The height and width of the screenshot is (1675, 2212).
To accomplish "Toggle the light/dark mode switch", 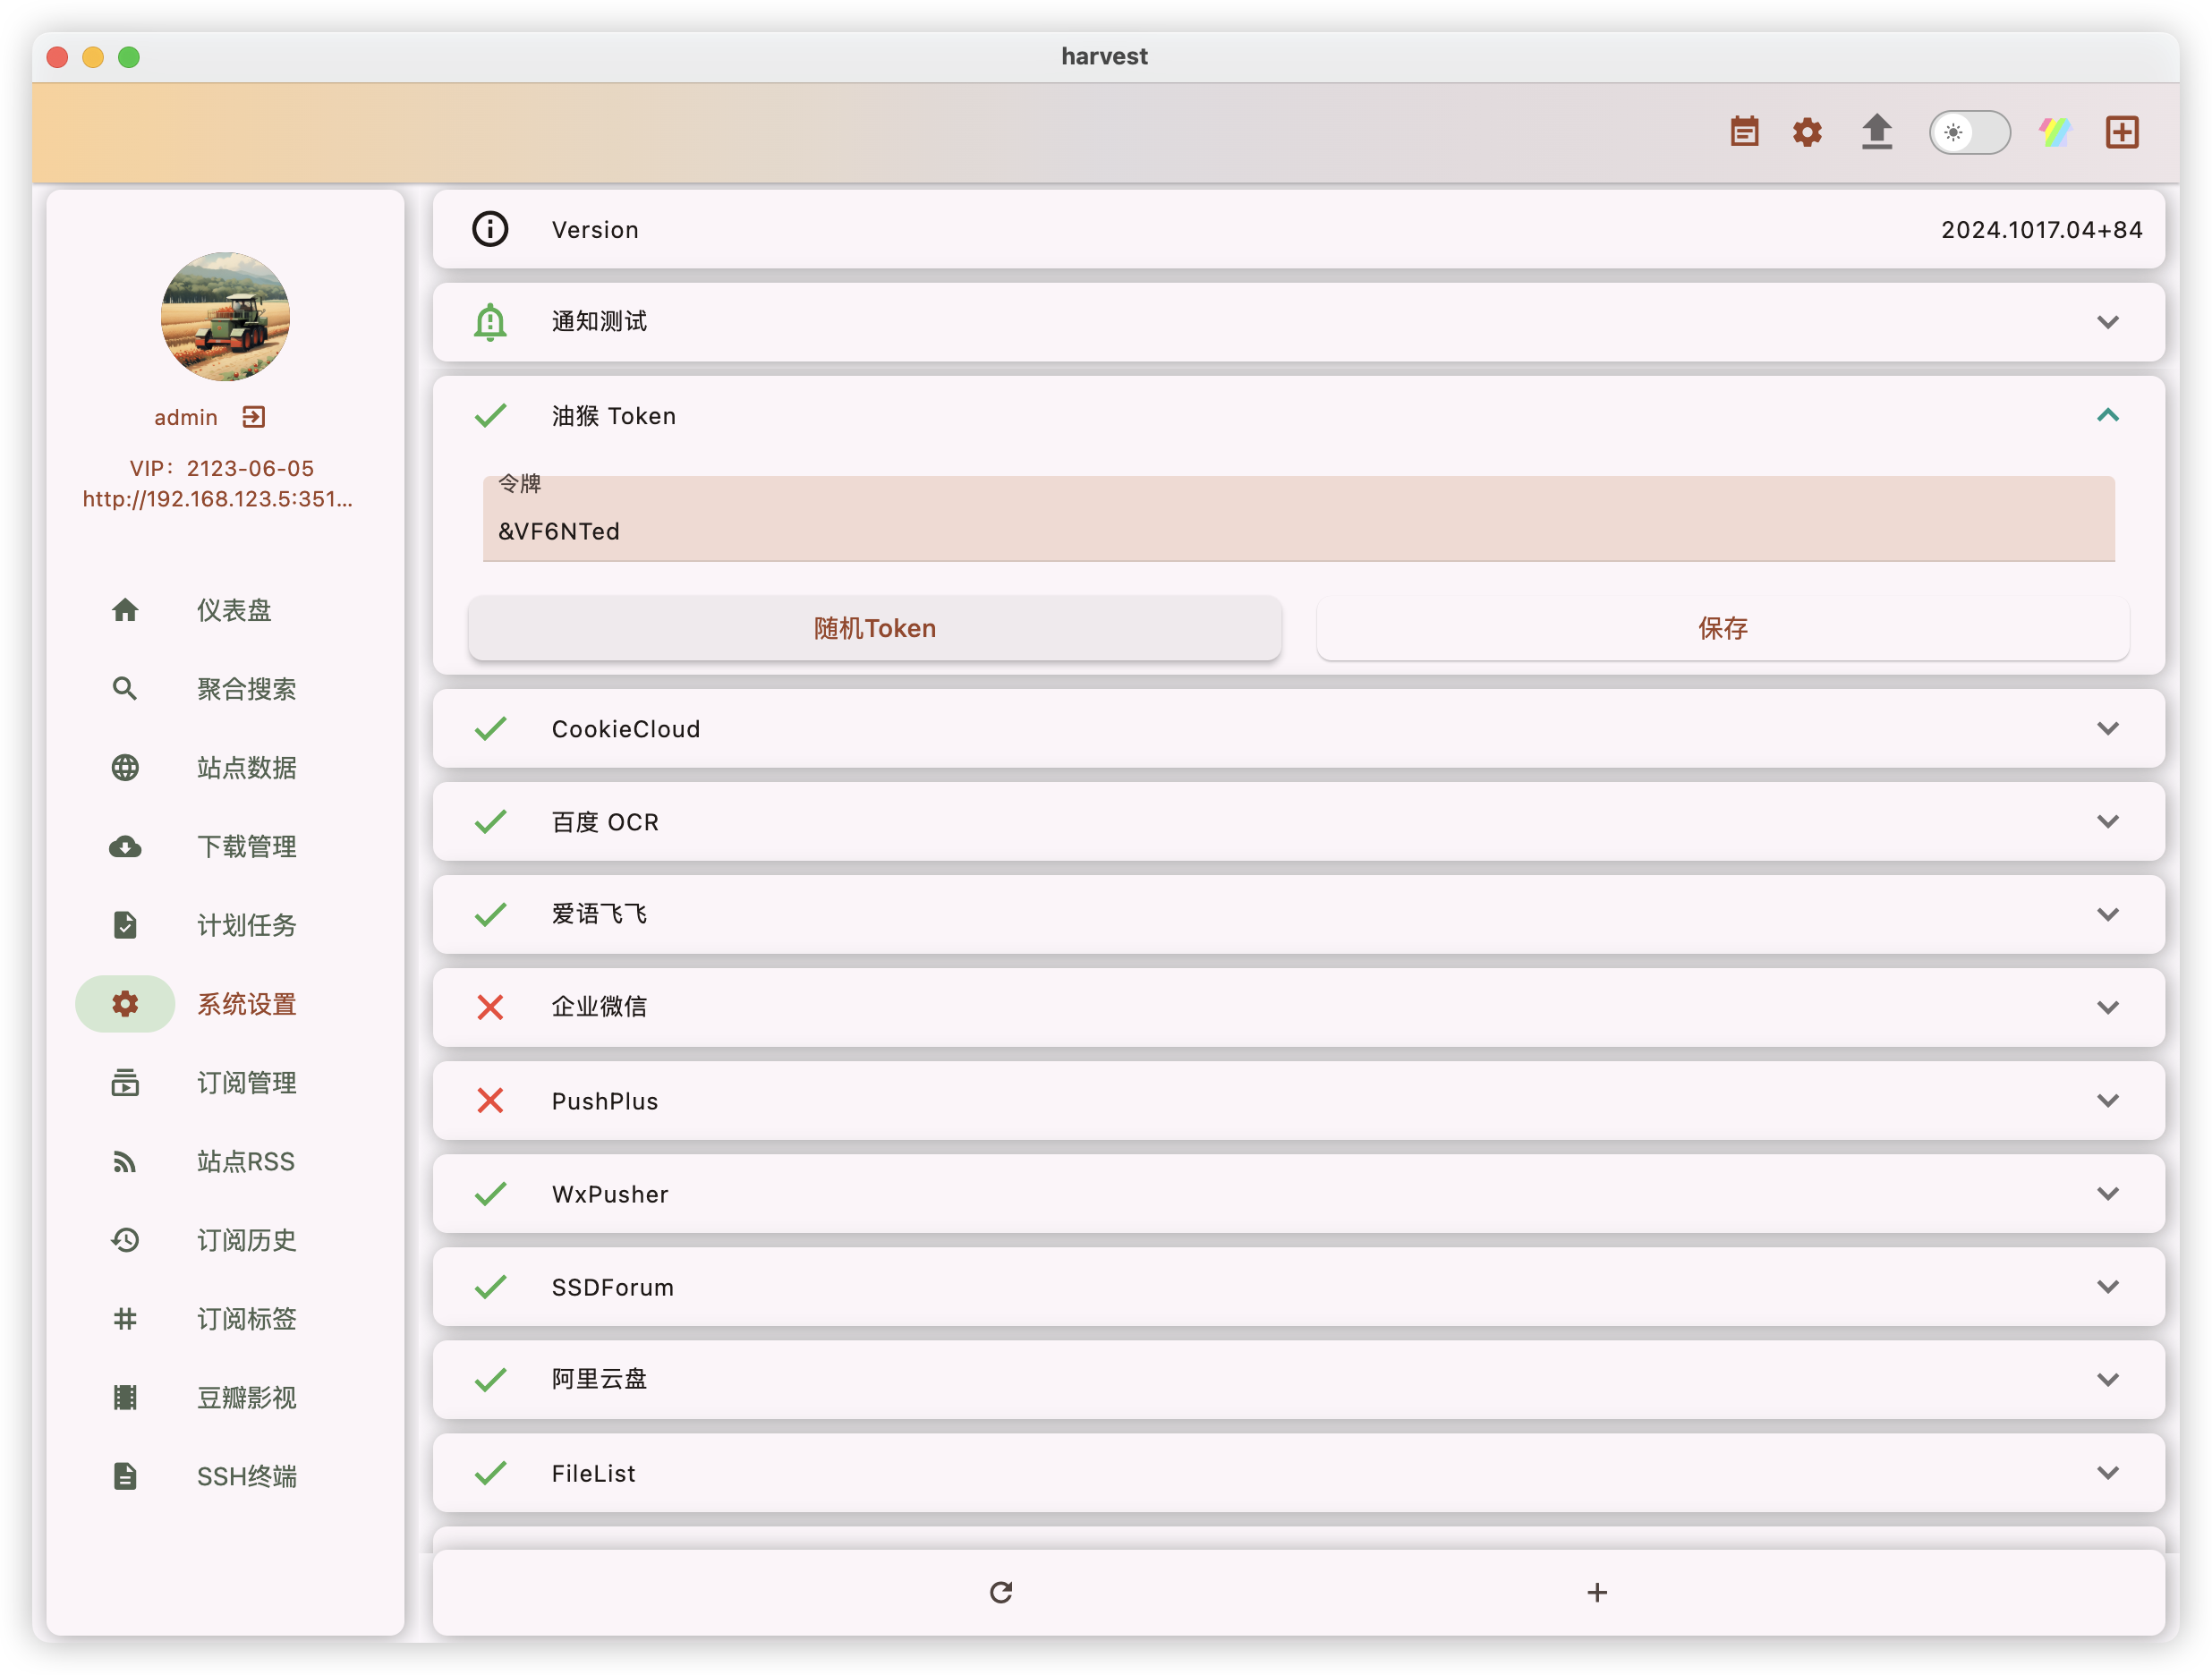I will (x=1969, y=132).
